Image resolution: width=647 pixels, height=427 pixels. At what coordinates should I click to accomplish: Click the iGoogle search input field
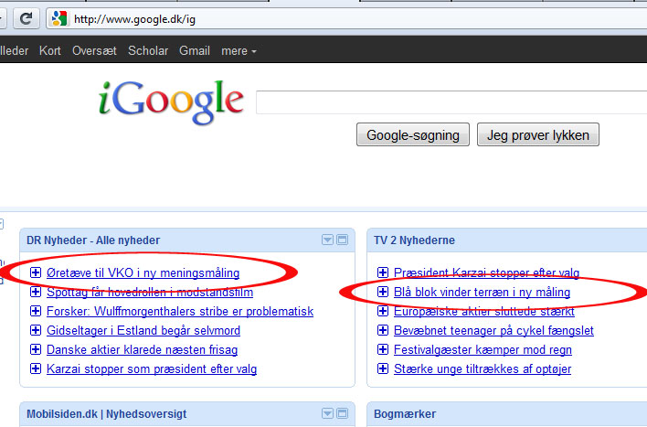coord(451,102)
